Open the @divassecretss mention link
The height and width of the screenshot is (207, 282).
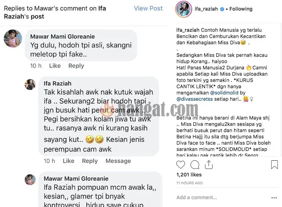(194, 99)
